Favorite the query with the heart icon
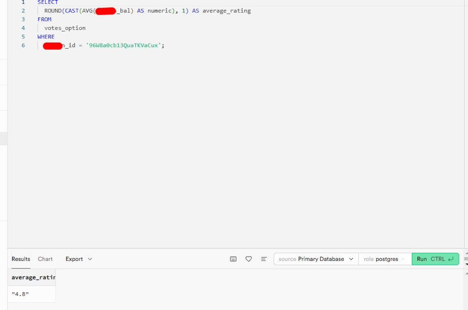Image resolution: width=468 pixels, height=310 pixels. (x=249, y=259)
